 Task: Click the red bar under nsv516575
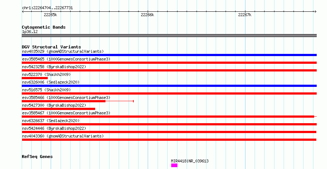coord(169,93)
